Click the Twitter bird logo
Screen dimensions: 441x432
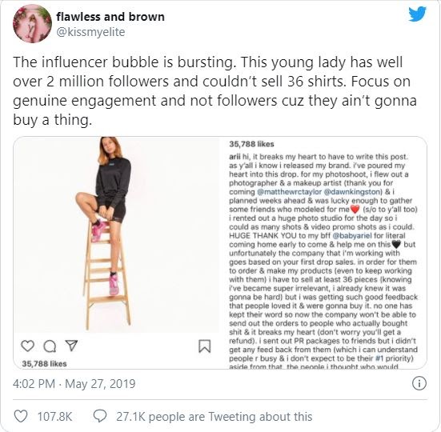pos(417,14)
